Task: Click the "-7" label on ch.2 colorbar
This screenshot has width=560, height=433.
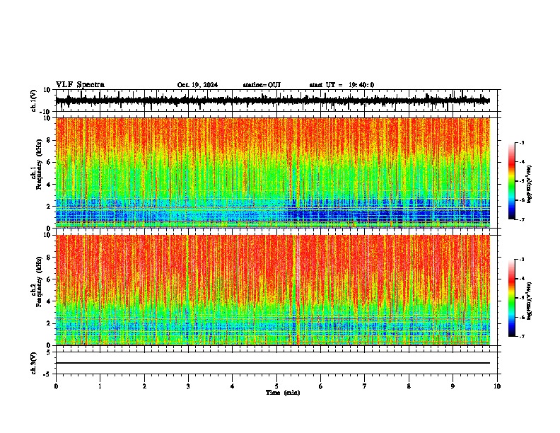Action: pos(522,337)
